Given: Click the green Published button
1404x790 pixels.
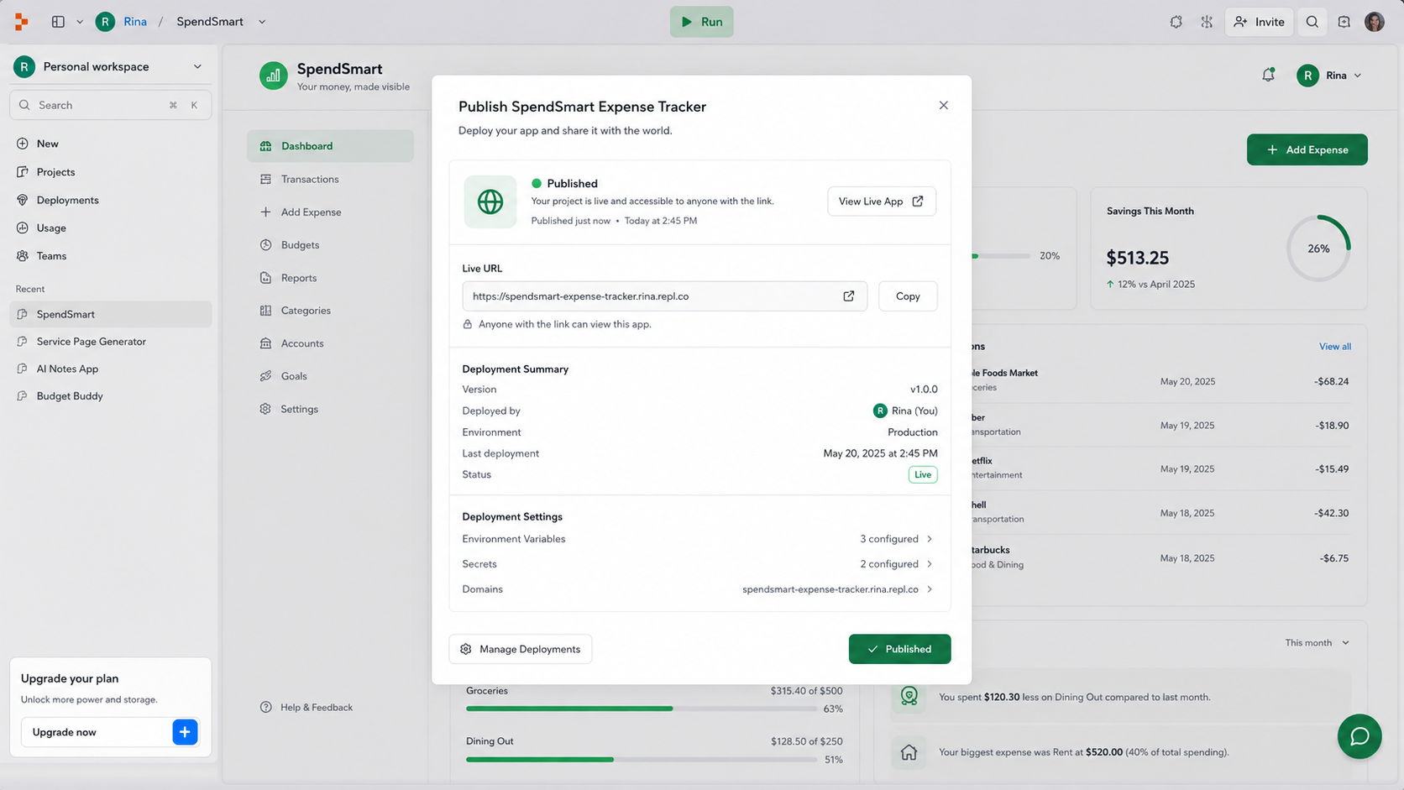Looking at the screenshot, I should pyautogui.click(x=899, y=649).
